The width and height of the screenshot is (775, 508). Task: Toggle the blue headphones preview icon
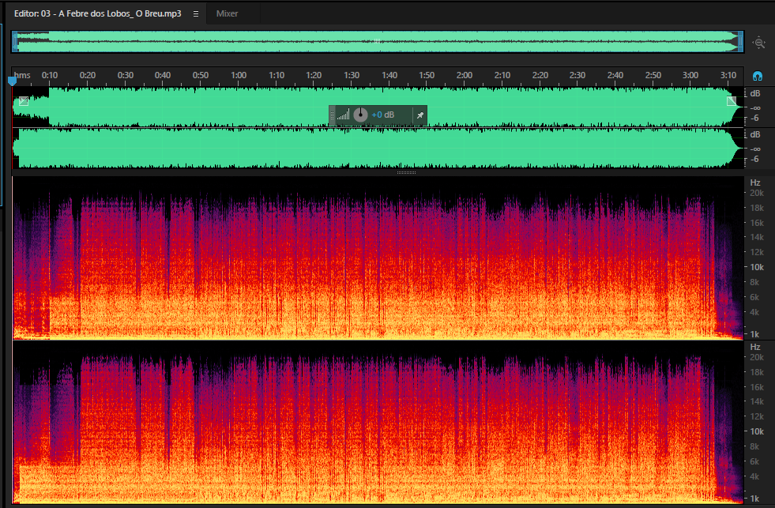tap(757, 76)
